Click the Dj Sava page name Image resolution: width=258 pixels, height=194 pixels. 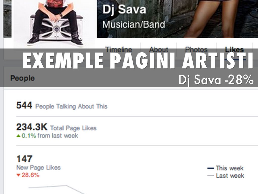(x=124, y=9)
